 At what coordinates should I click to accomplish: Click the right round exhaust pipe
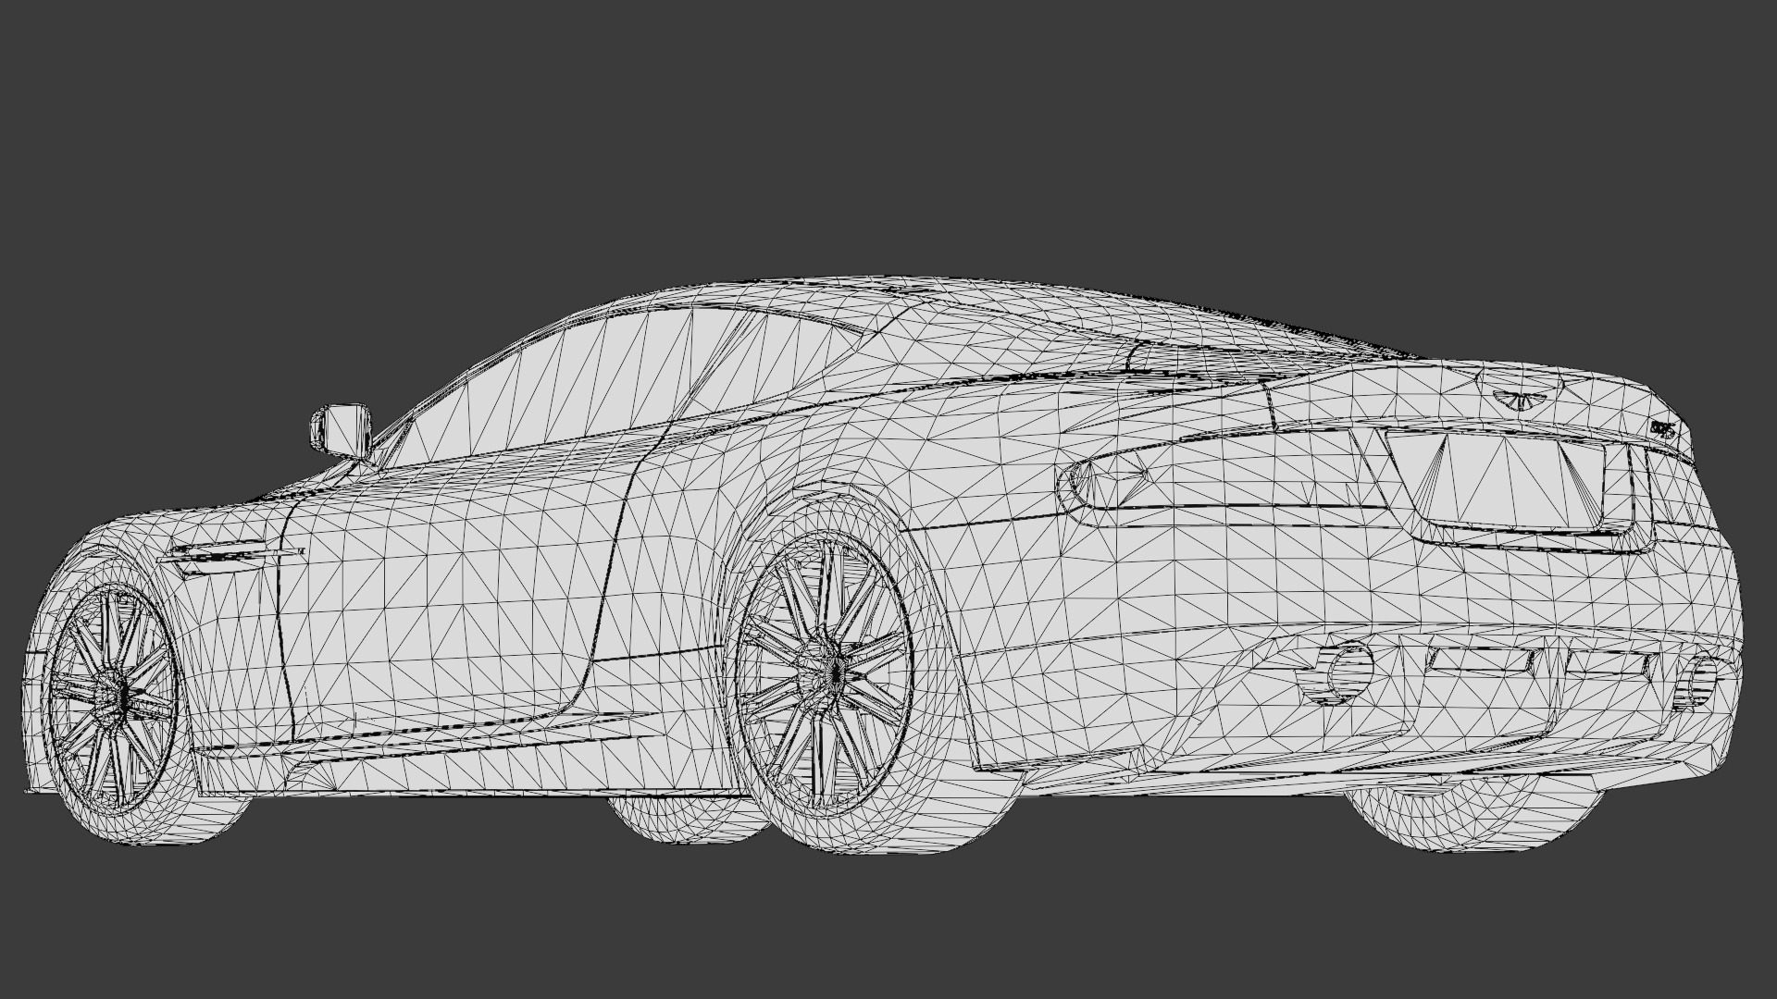point(1696,682)
